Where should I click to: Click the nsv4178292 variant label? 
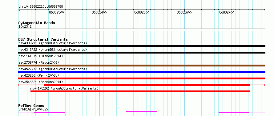(x=64, y=88)
